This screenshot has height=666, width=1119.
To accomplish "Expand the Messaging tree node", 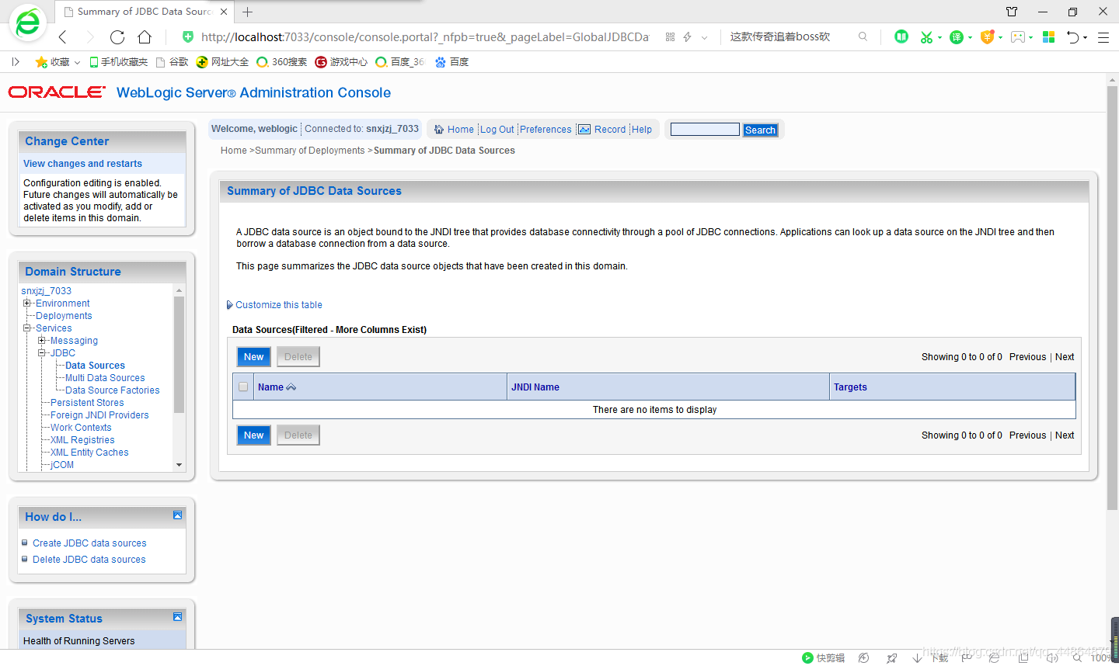I will pos(42,341).
